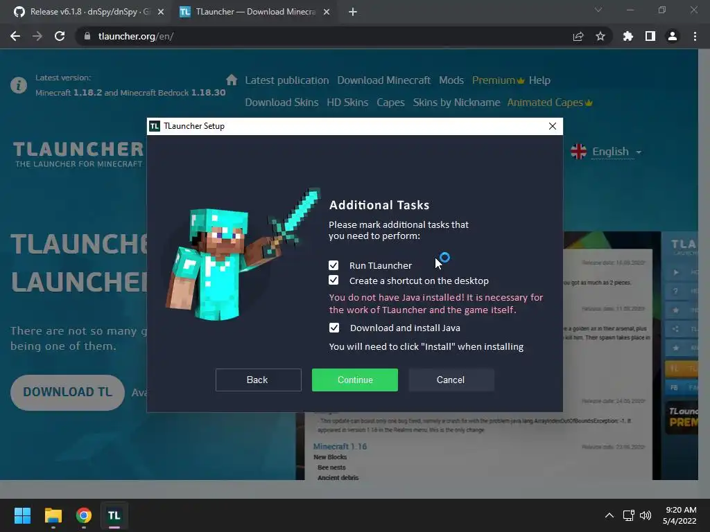Open Chrome profile menu
The image size is (710, 532).
tap(673, 36)
